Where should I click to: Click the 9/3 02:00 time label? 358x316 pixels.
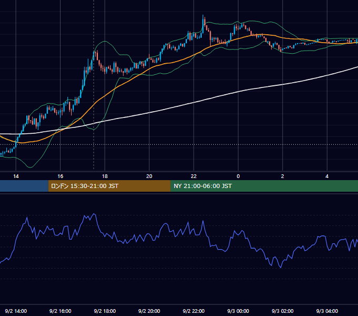point(282,311)
